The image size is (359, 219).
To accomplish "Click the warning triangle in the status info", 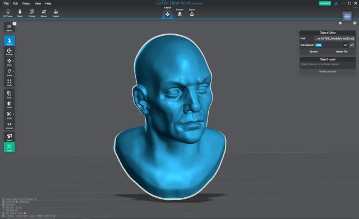I will [25, 213].
